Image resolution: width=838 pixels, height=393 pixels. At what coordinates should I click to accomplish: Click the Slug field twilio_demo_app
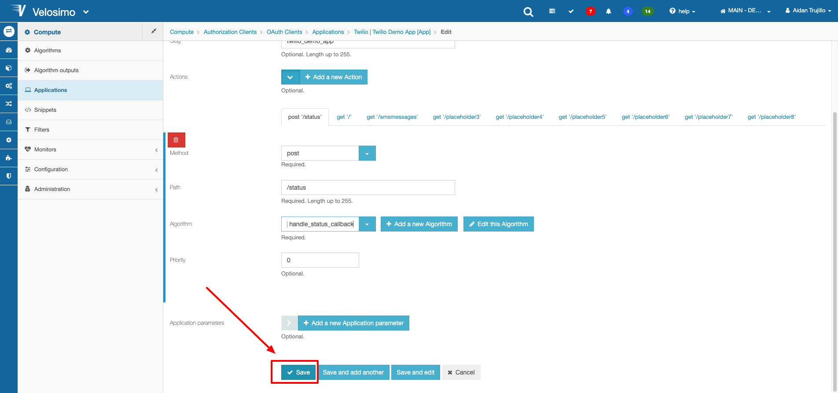[368, 44]
